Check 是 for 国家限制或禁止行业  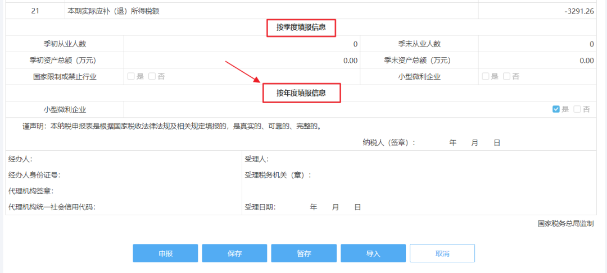click(131, 76)
